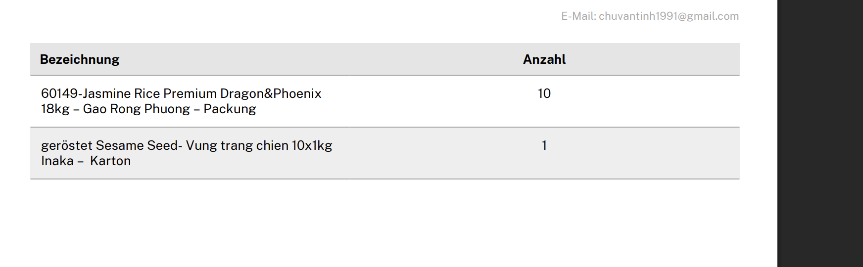The image size is (863, 267).
Task: Click the word geröstet
Action: coord(66,145)
